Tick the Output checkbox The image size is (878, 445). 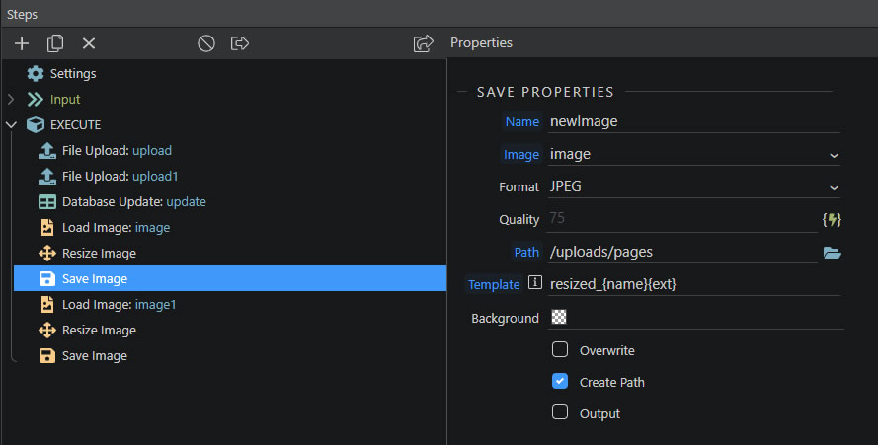point(559,412)
